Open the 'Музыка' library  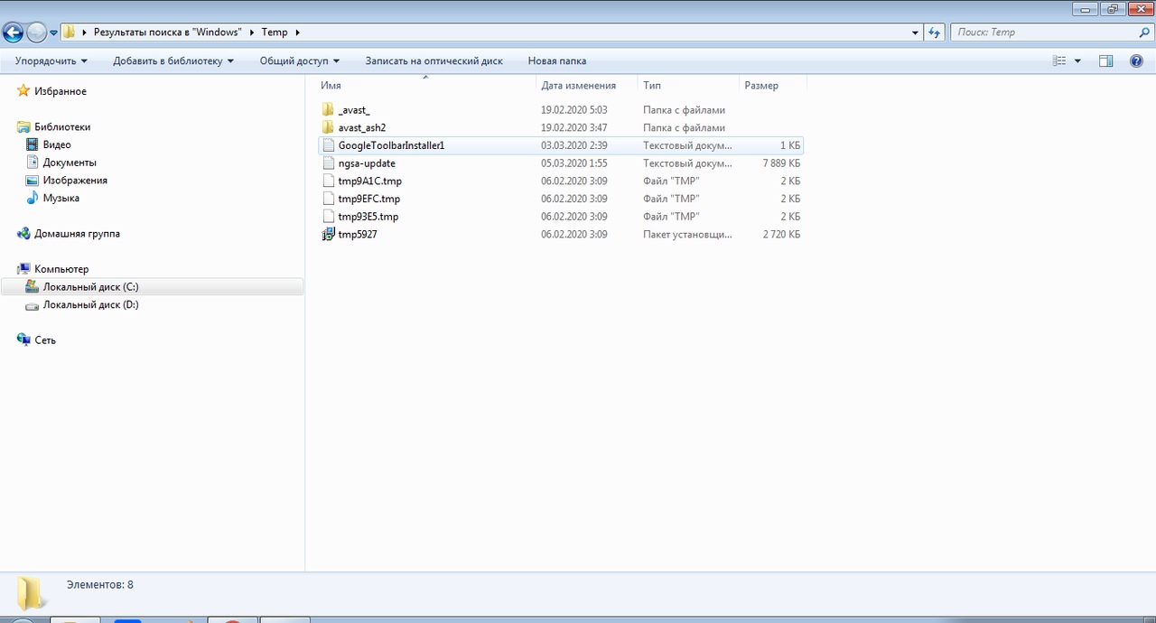pyautogui.click(x=61, y=198)
